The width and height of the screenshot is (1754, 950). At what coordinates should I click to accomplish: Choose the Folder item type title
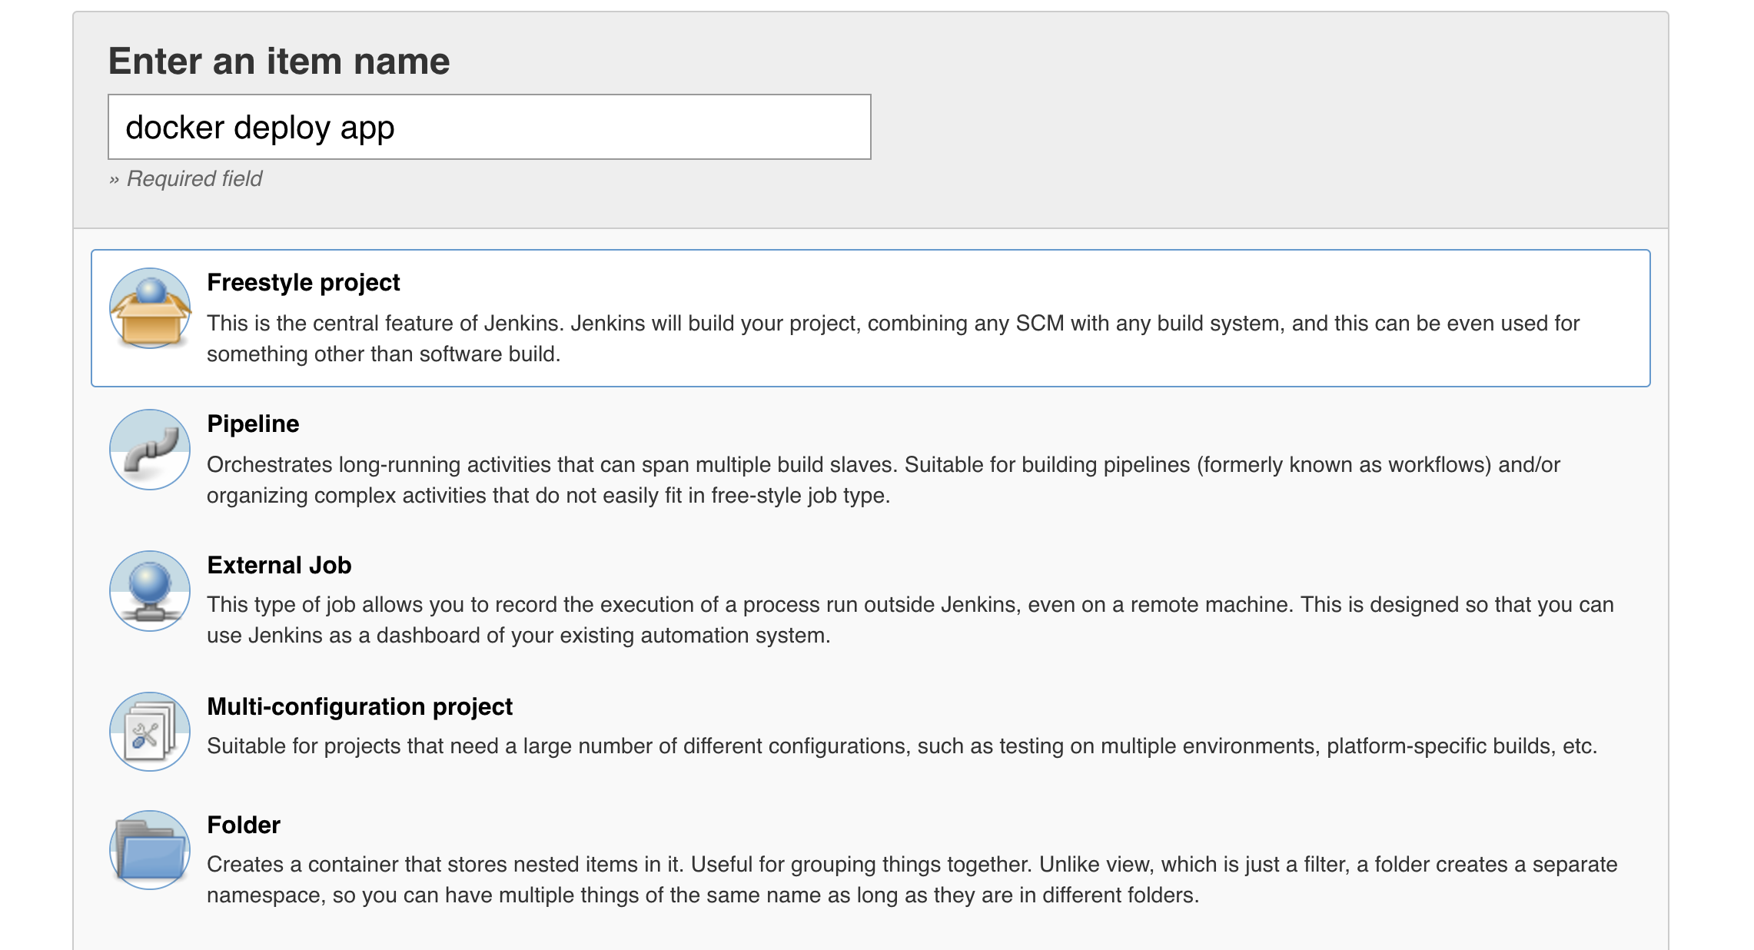pos(243,825)
